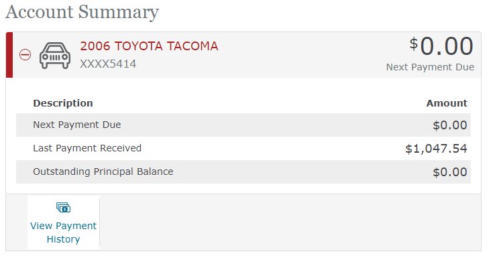Select account number XXXX5414
The height and width of the screenshot is (274, 497).
point(108,64)
